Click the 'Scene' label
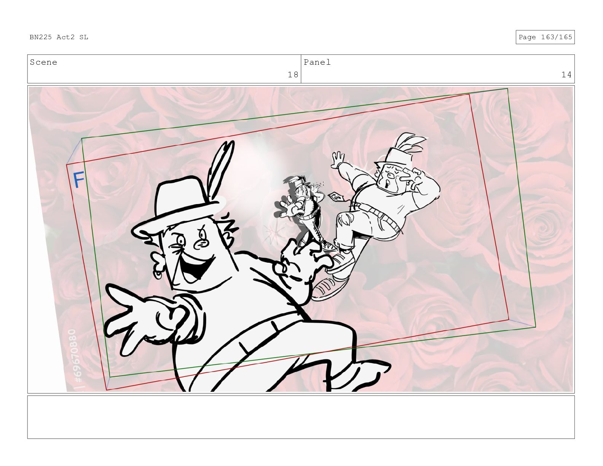The width and height of the screenshot is (603, 466). [43, 62]
